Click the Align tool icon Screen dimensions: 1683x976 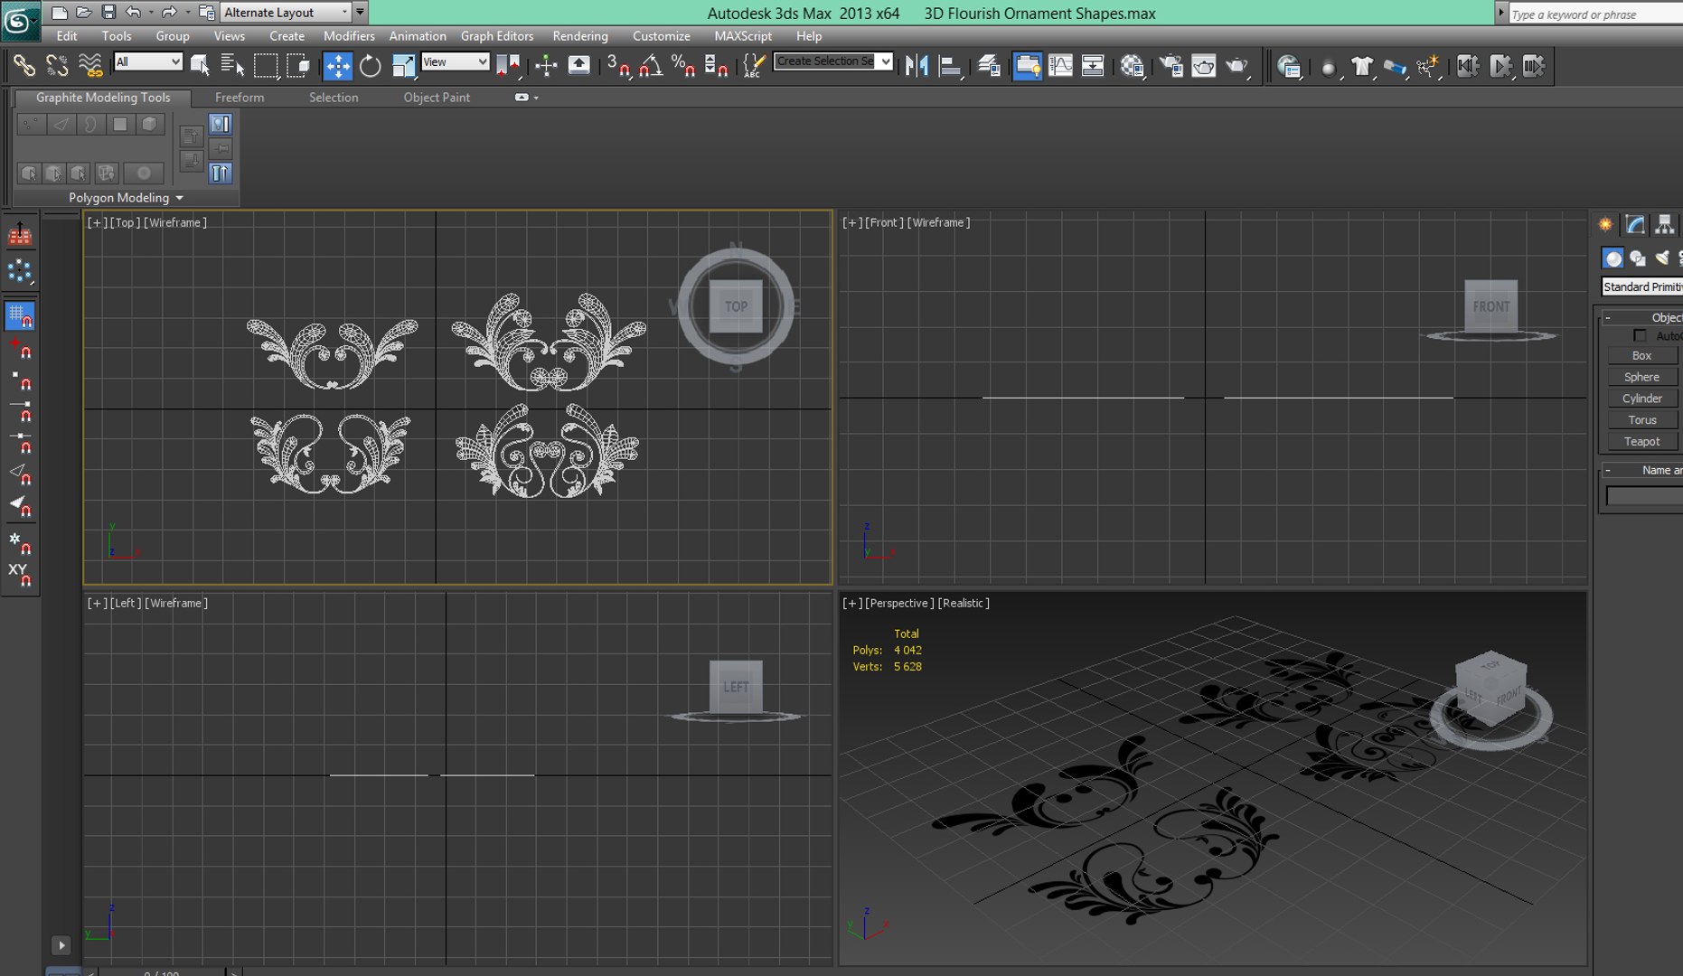point(950,65)
